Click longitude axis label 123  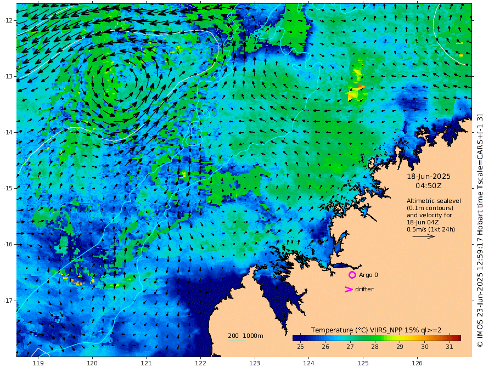(255, 364)
